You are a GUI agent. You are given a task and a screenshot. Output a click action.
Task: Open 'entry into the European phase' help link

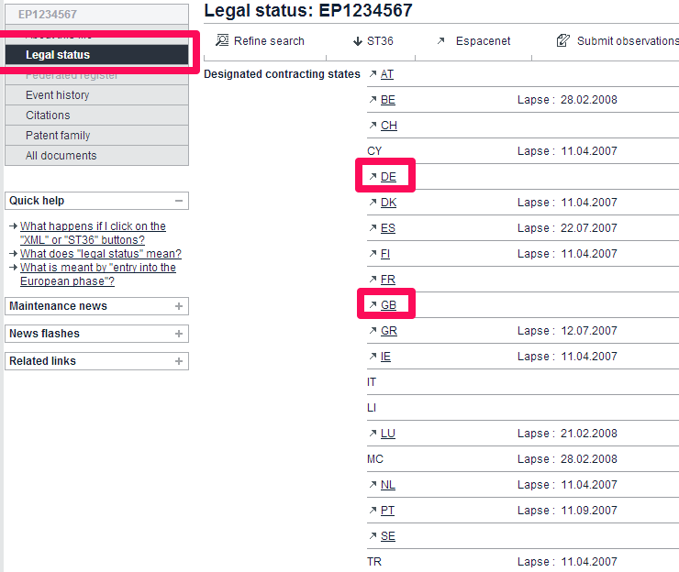click(x=97, y=274)
